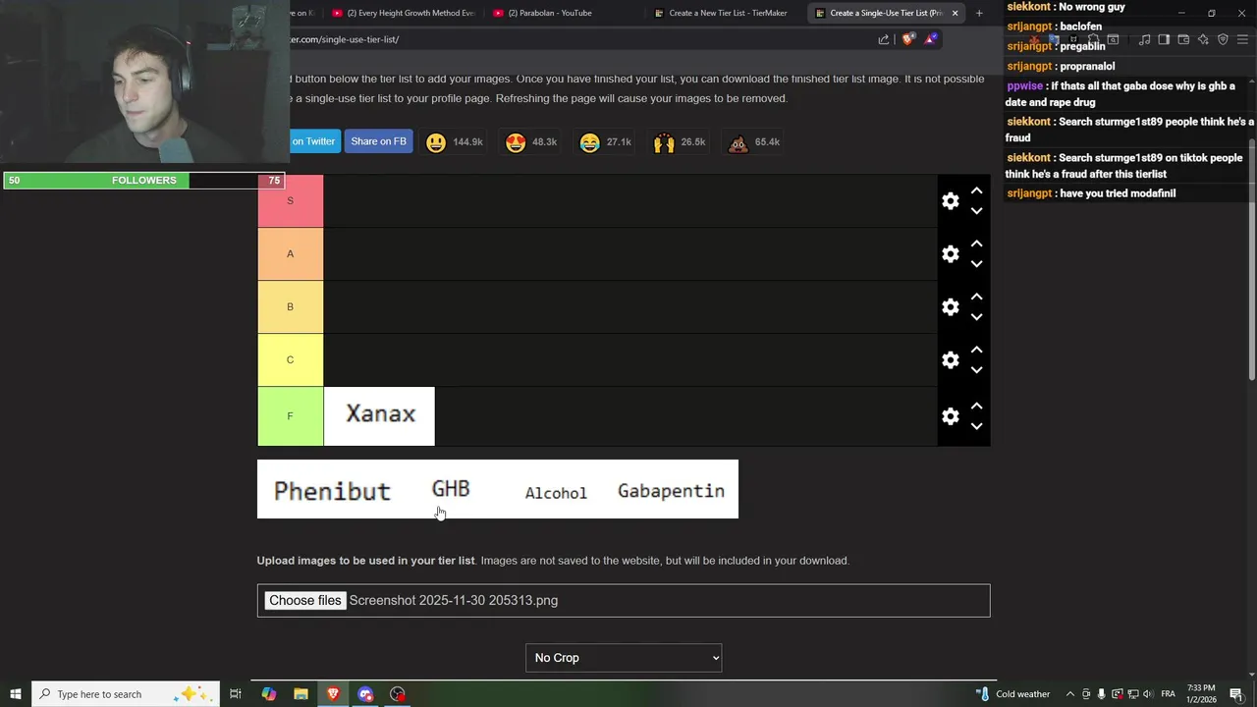Click the raised hands reaction 26.5k
Image resolution: width=1257 pixels, height=707 pixels.
coord(680,142)
